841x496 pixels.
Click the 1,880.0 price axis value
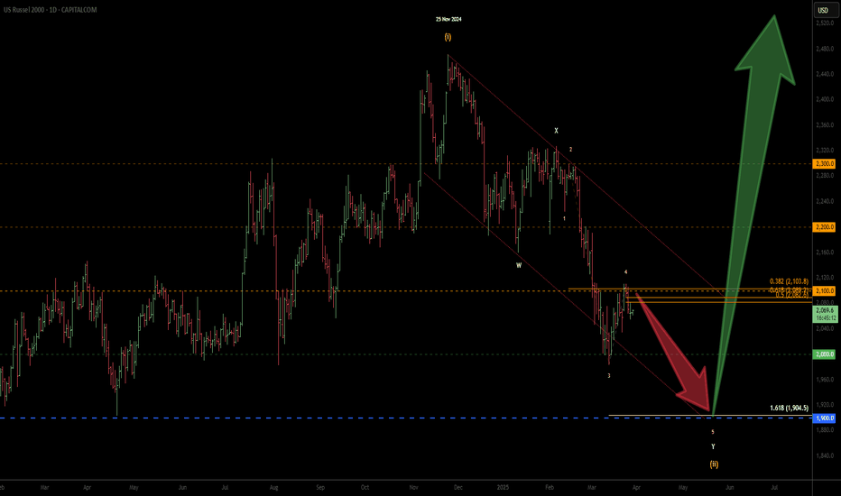[825, 430]
